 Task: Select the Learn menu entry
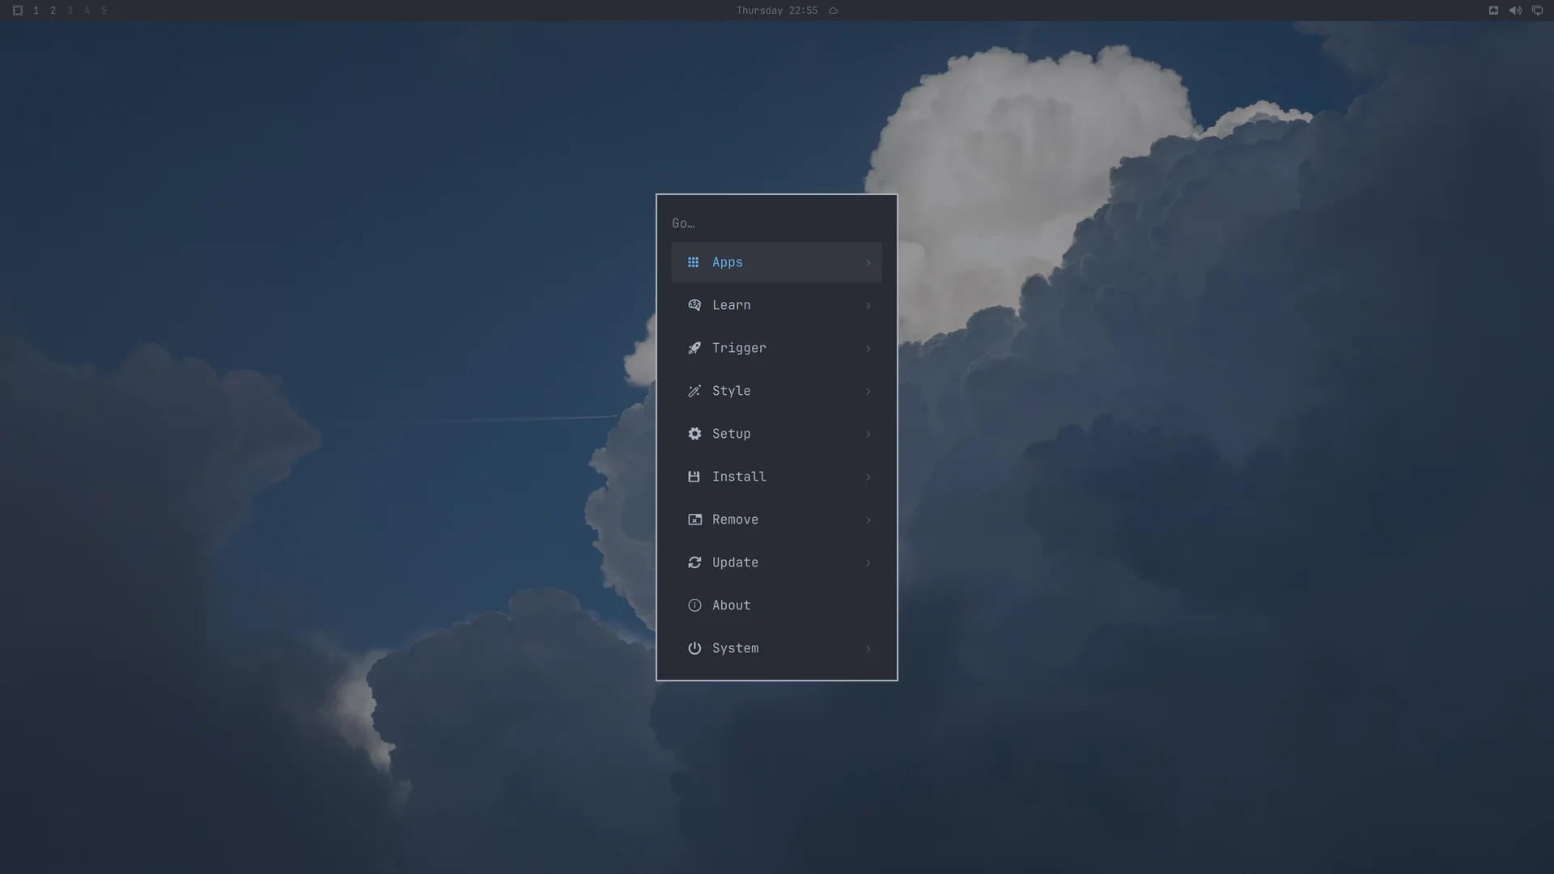(776, 305)
